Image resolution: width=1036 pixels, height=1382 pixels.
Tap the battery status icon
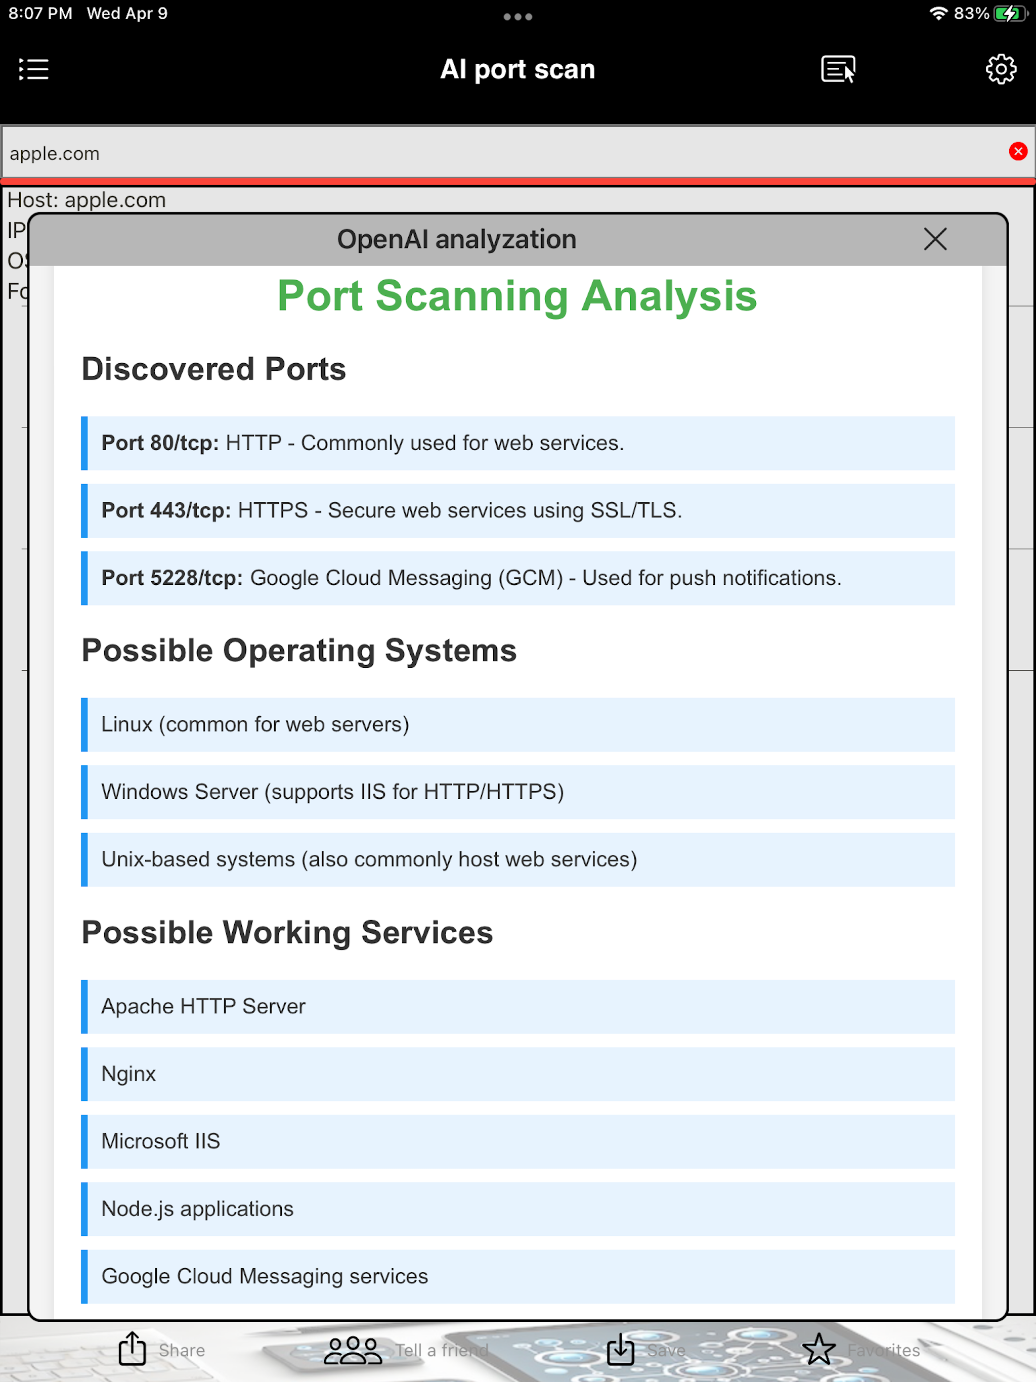(x=1010, y=14)
